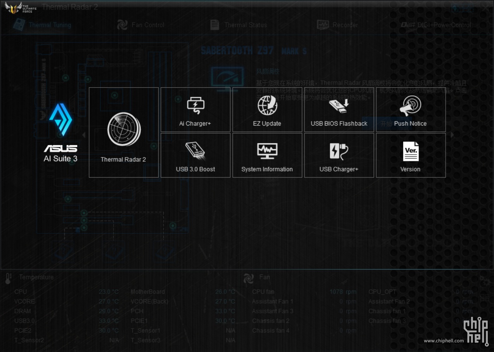Switch to the Thermal Status tab
The width and height of the screenshot is (494, 352).
click(238, 25)
